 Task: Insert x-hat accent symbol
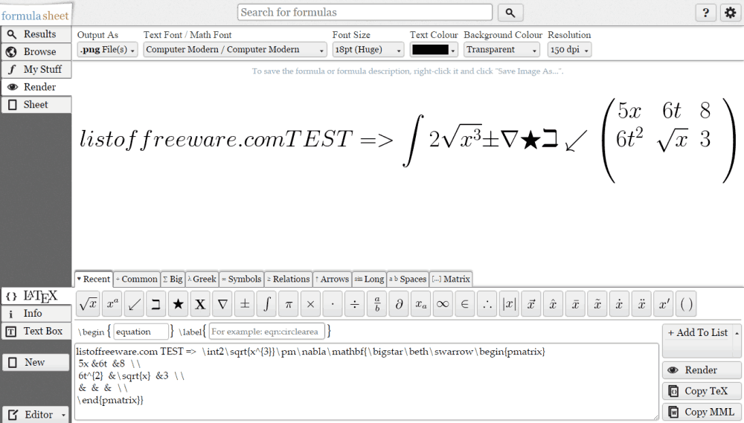554,304
